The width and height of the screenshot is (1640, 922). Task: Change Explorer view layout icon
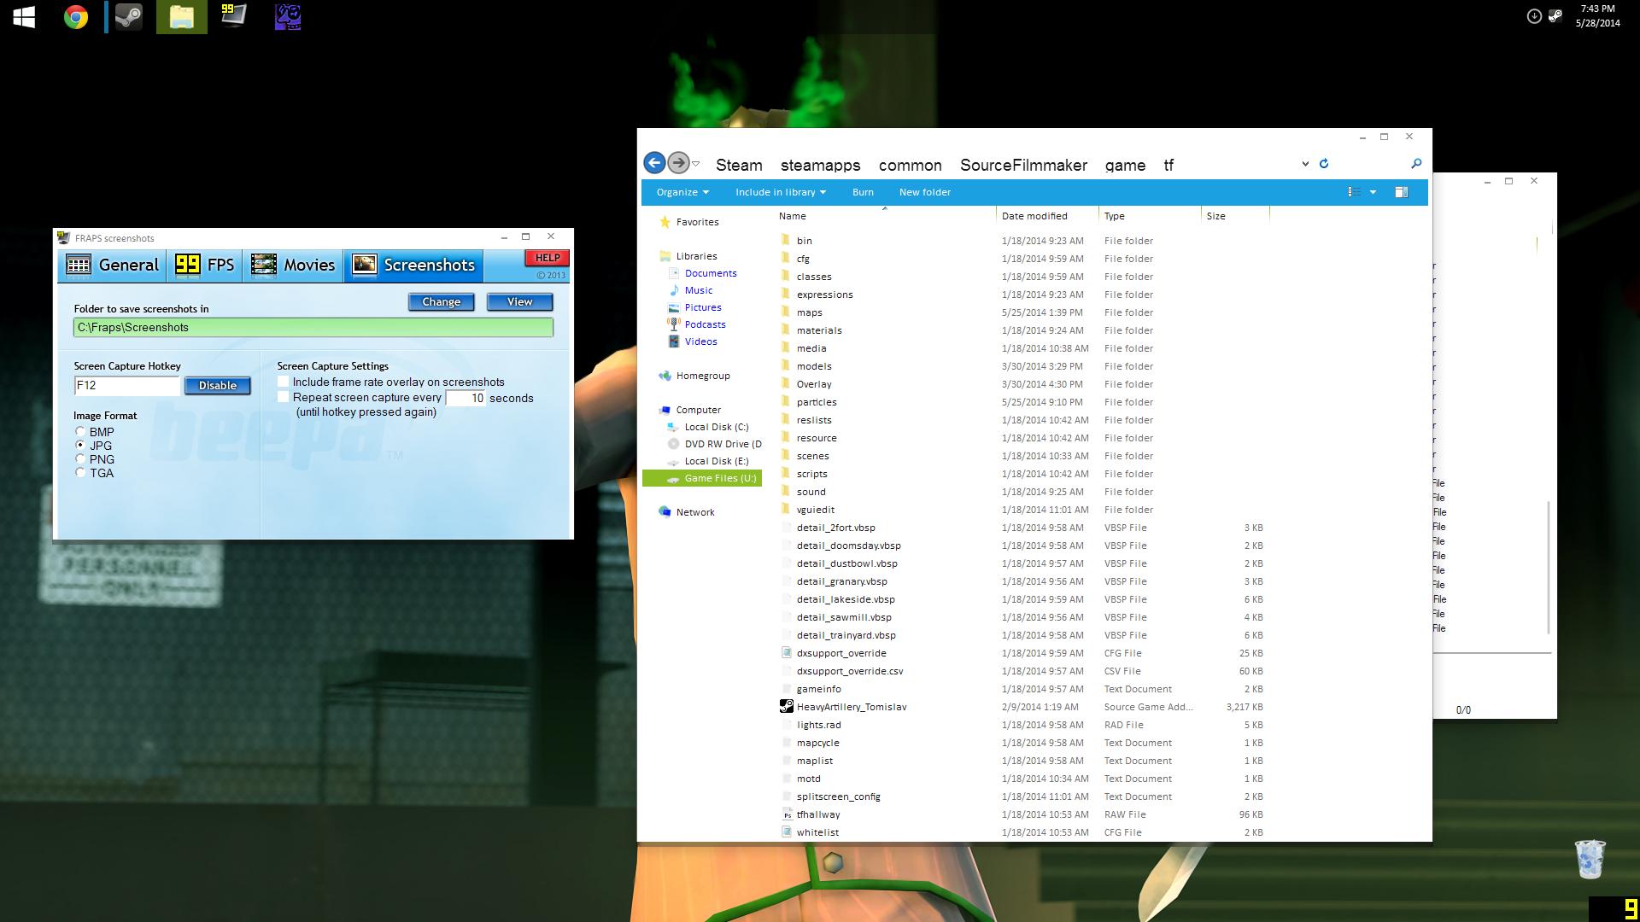coord(1355,192)
